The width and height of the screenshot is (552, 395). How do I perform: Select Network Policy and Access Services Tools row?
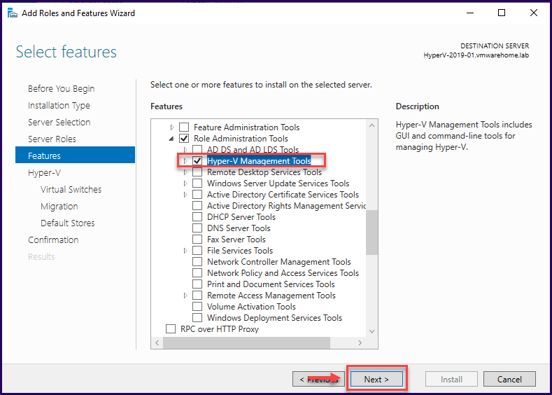coord(283,273)
